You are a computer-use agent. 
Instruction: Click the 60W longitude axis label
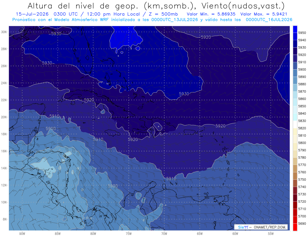click(x=235, y=234)
